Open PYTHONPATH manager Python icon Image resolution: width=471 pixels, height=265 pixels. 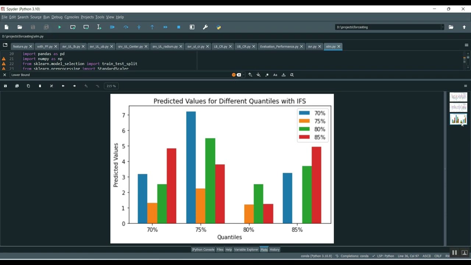click(219, 27)
